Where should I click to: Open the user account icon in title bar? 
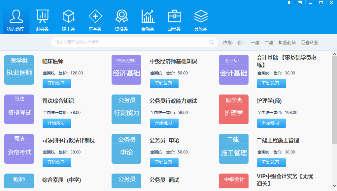[x=289, y=3]
